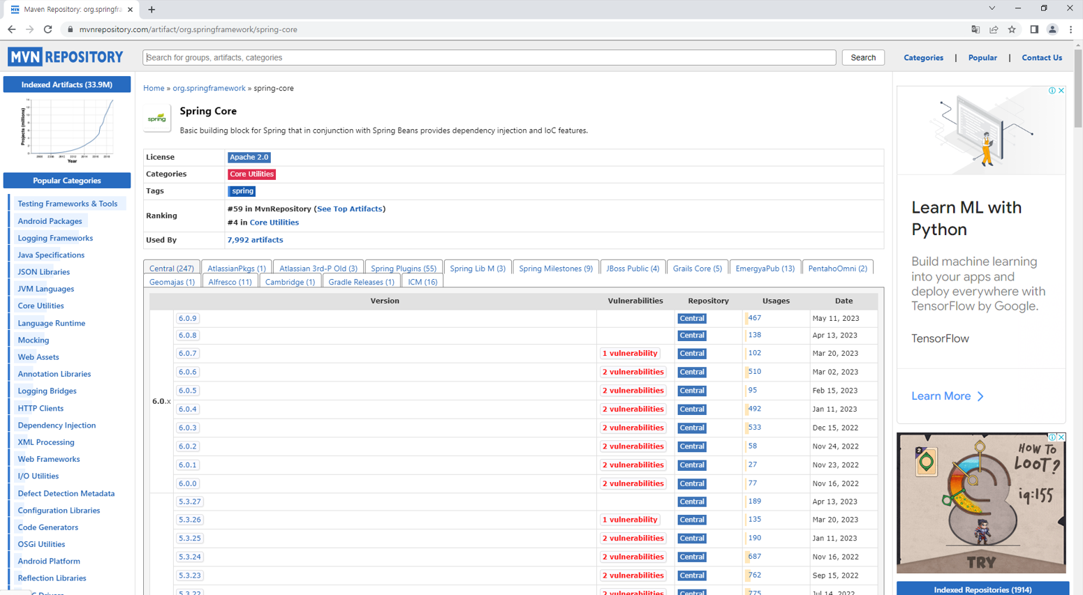Screen dimensions: 1083x595
Task: Open Code Generators category
Action: click(x=47, y=527)
